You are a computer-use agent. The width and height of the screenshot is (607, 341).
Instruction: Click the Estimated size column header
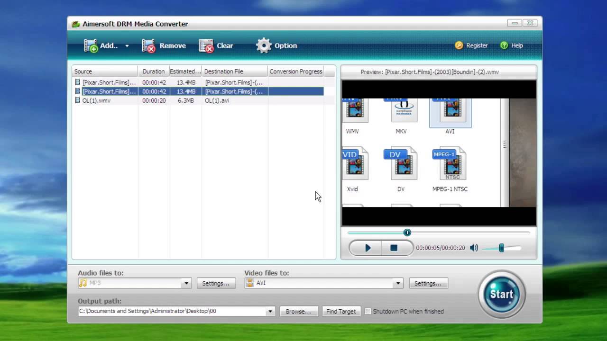pyautogui.click(x=185, y=72)
